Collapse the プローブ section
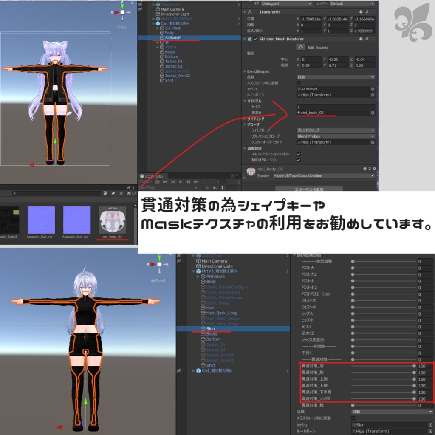435x435 pixels. [x=245, y=124]
